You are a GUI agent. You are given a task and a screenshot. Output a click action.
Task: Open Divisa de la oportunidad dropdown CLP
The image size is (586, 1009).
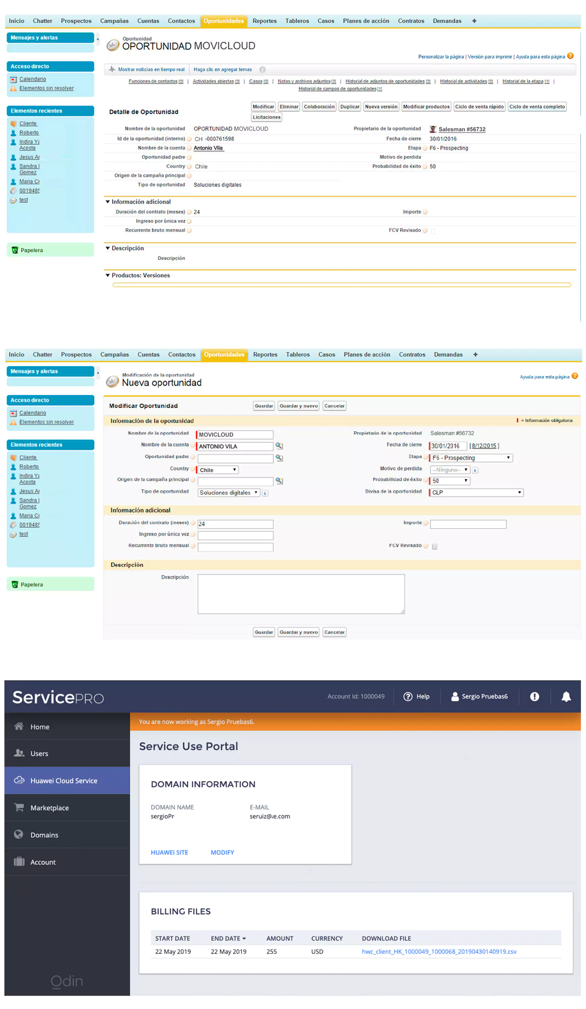(477, 493)
